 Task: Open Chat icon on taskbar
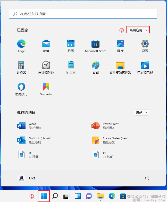[89, 196]
